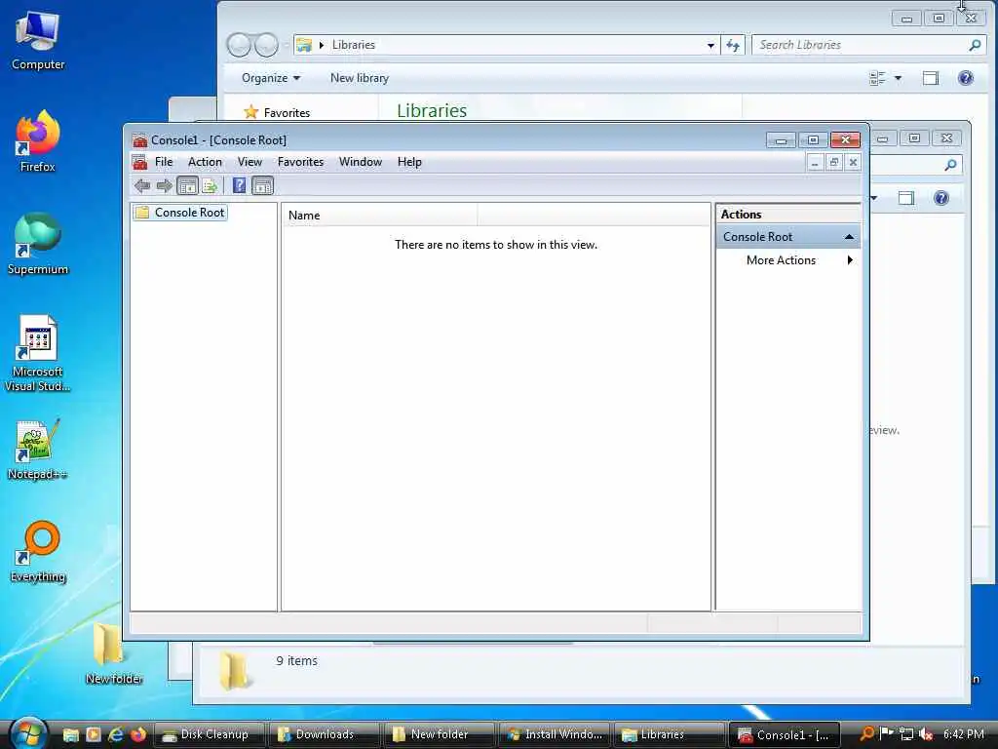Open the File menu in Console1
The width and height of the screenshot is (998, 749).
[x=164, y=162]
